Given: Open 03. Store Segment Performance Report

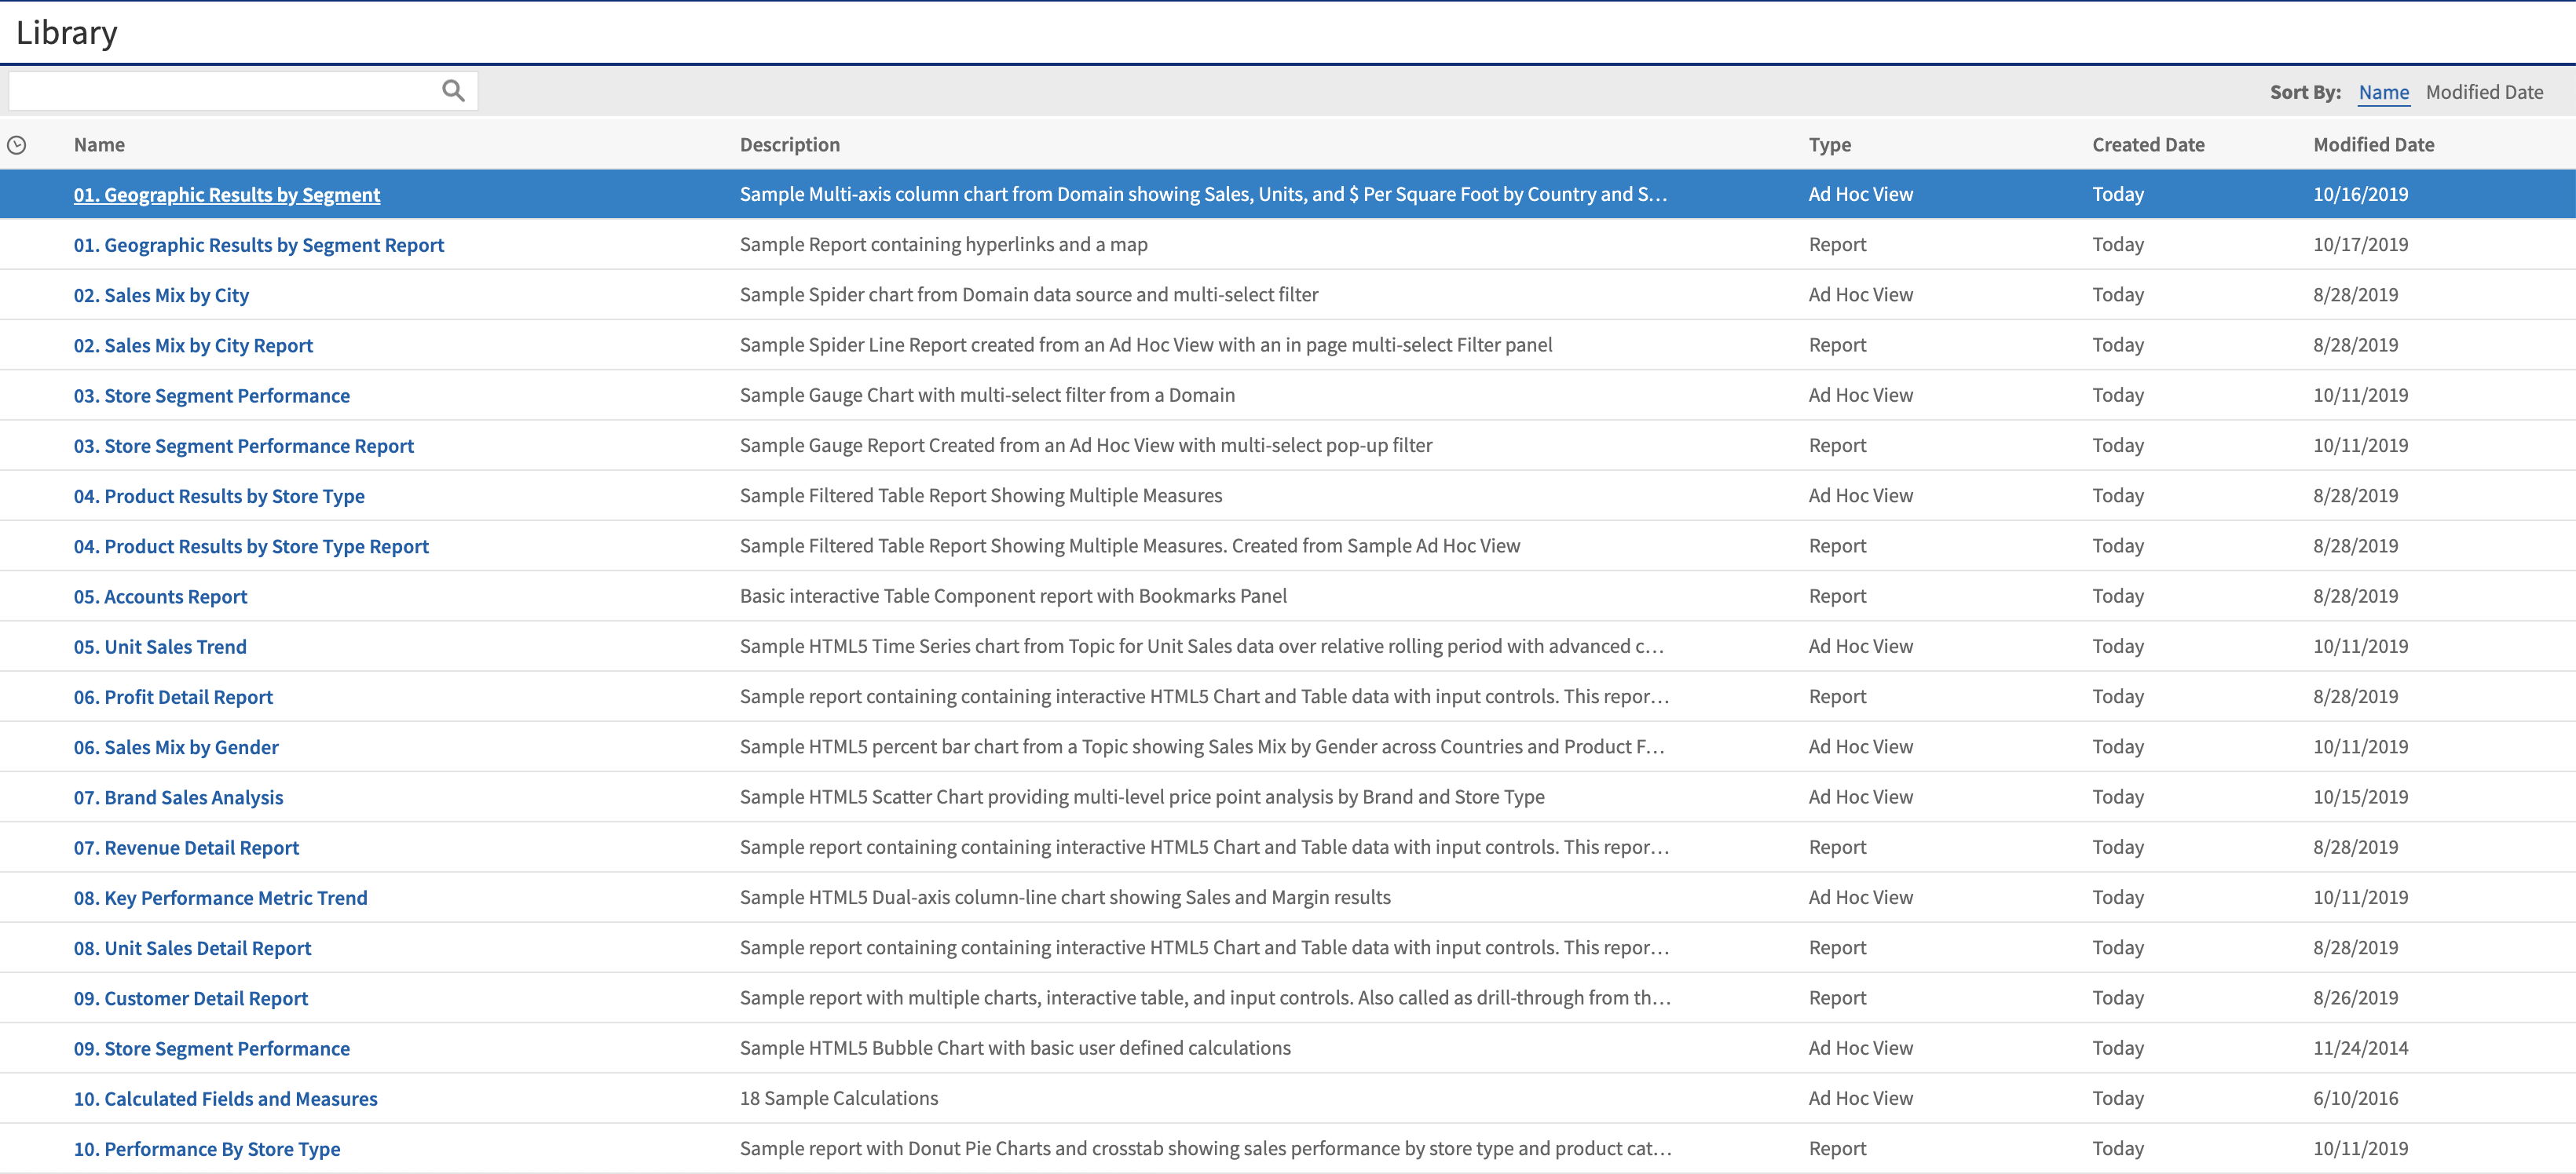Looking at the screenshot, I should click(x=244, y=446).
